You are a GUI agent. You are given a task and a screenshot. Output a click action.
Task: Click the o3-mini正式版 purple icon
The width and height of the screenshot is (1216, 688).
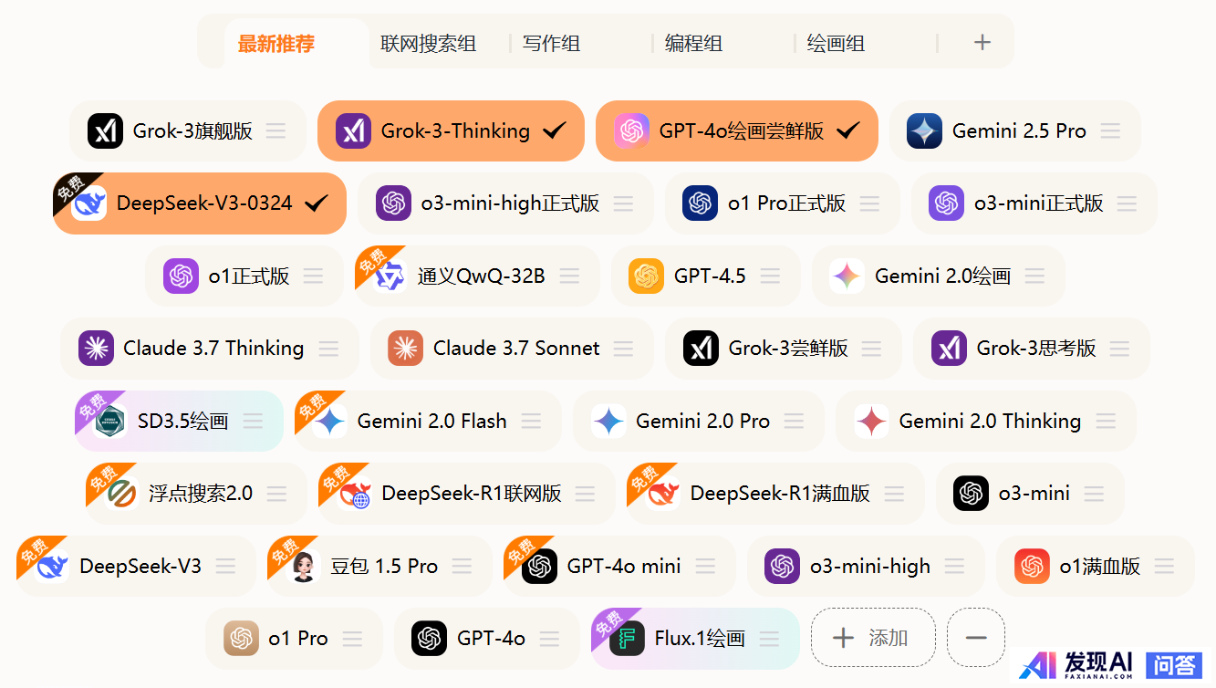tap(946, 203)
